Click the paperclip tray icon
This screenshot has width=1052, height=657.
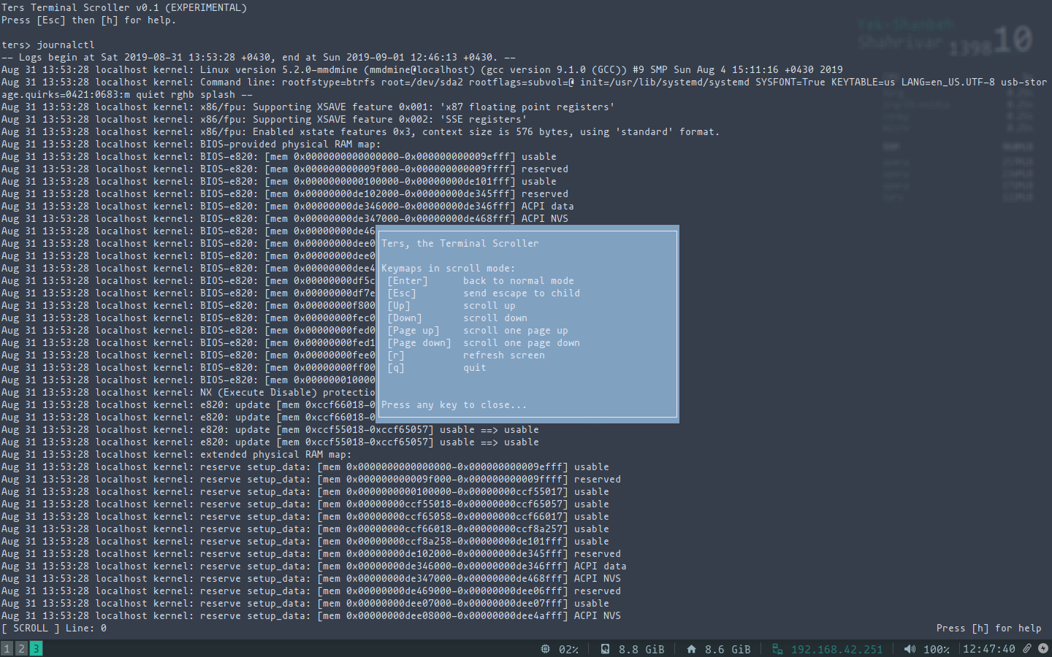point(1027,648)
